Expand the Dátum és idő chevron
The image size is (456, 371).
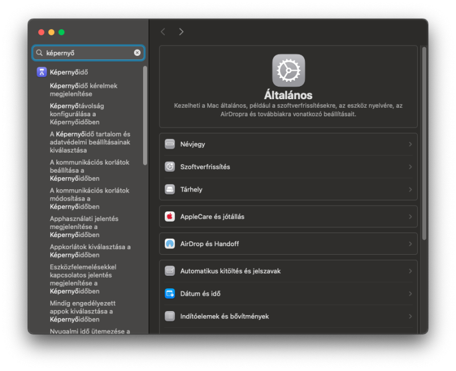(410, 294)
